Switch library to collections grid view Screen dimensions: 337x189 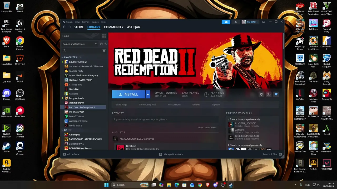click(x=104, y=36)
